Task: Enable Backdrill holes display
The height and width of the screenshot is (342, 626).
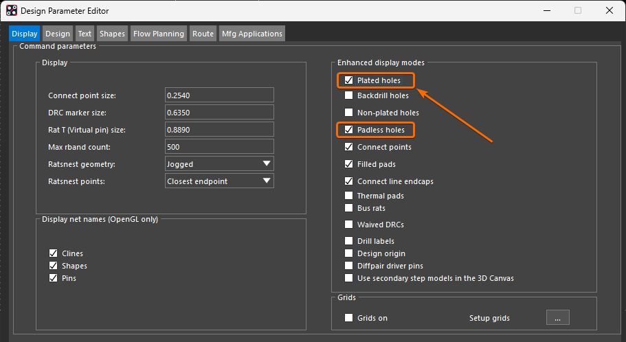Action: pyautogui.click(x=349, y=95)
